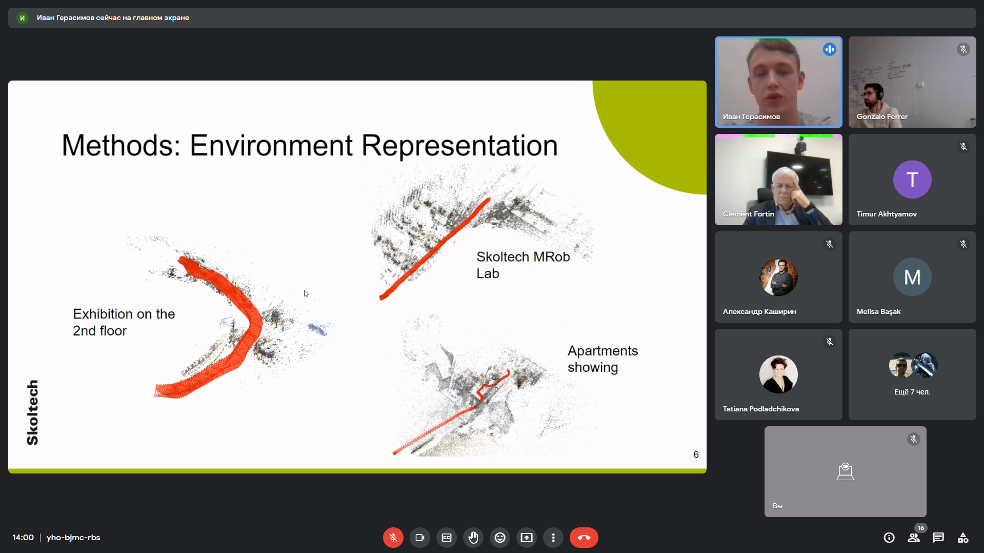The image size is (984, 553).
Task: Click the green 'И' avatar in the top banner
Action: click(x=22, y=17)
